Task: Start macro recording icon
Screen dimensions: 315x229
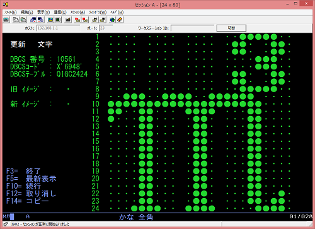Action: (77, 20)
